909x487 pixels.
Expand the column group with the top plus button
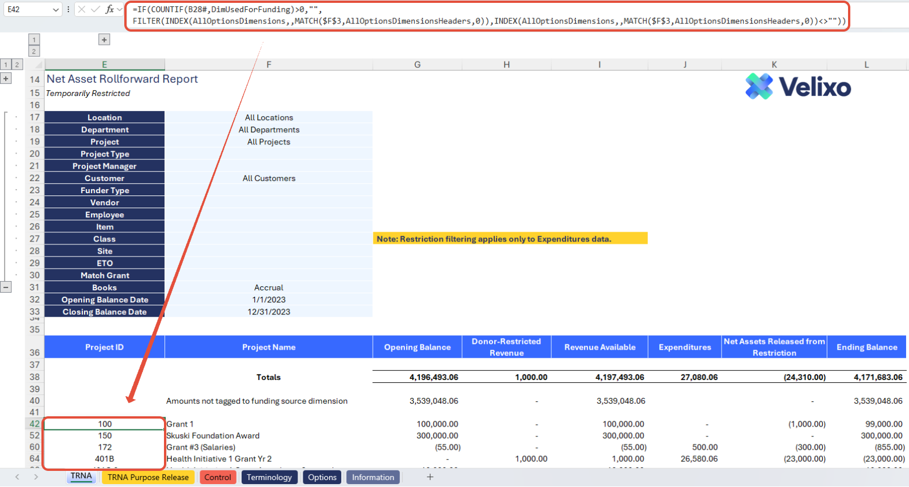[104, 40]
